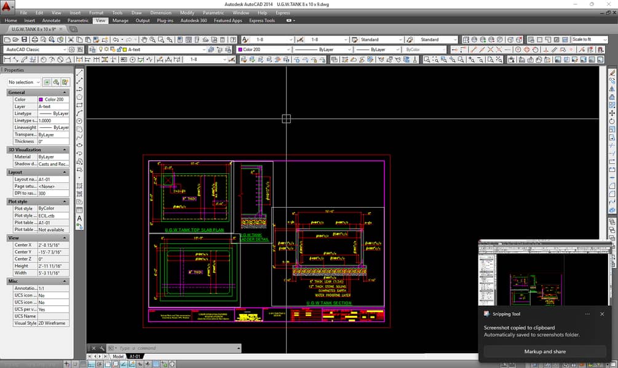Click the Radius Dimension icon
This screenshot has height=368, width=618.
[x=44, y=60]
